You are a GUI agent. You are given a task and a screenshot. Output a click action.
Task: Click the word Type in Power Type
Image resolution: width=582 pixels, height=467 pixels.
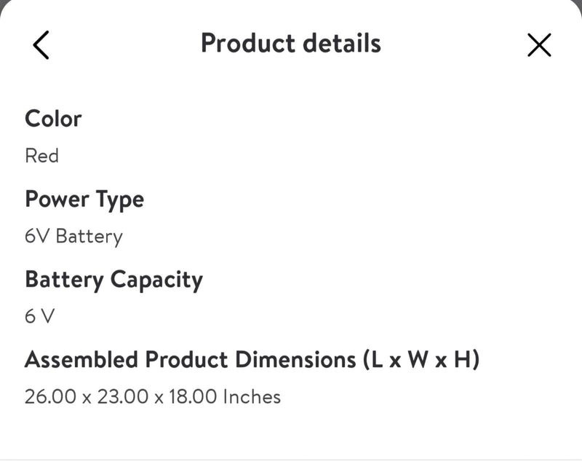pyautogui.click(x=119, y=200)
